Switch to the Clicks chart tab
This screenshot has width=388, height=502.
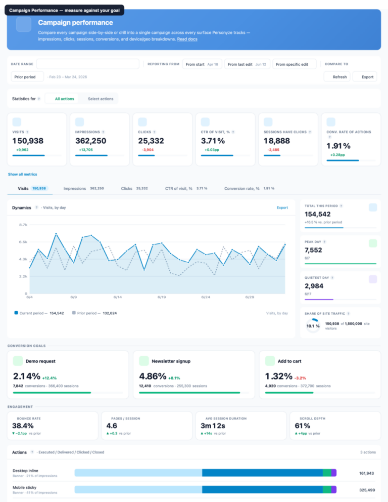coord(134,189)
